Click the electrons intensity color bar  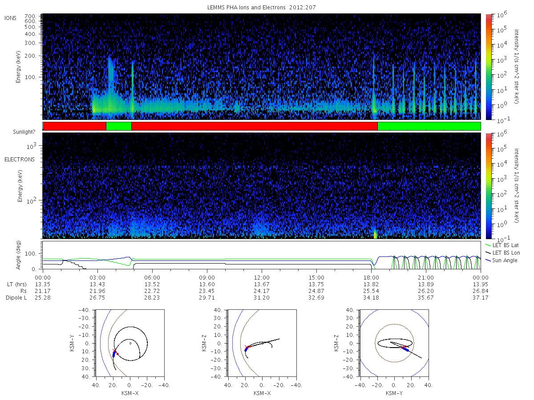tap(488, 186)
